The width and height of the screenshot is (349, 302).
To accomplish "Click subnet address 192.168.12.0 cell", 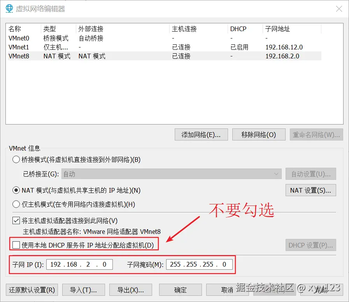I will pyautogui.click(x=284, y=47).
